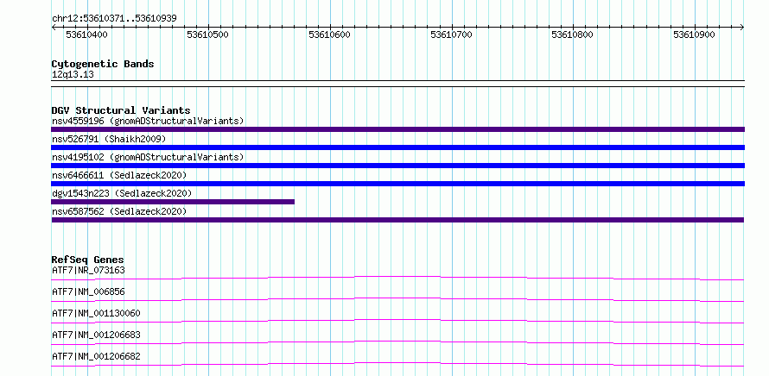Viewport: 769px width, 376px height.
Task: Select the nsv6587562 purple variant bar
Action: [x=397, y=220]
